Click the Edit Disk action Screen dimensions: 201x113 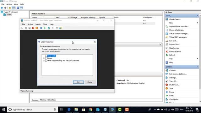pos(173,41)
